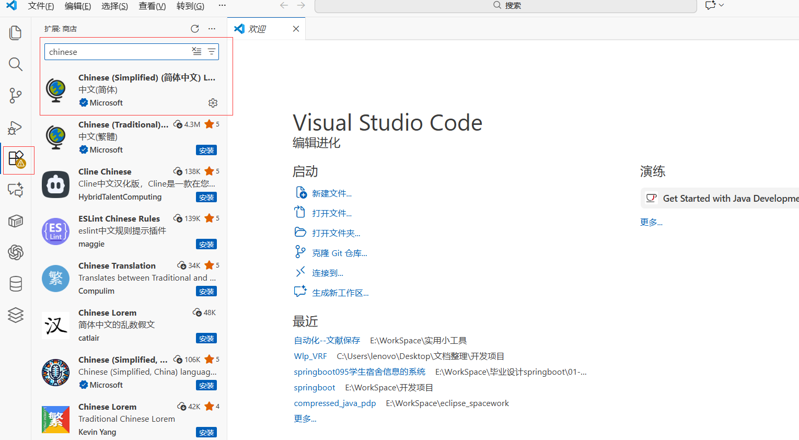Screen dimensions: 799x440
Task: Click the 克隆 Git 仓库 link
Action: 338,252
